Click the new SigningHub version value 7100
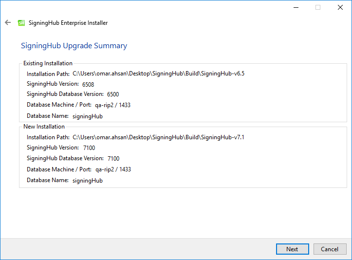The height and width of the screenshot is (260, 352). click(89, 148)
